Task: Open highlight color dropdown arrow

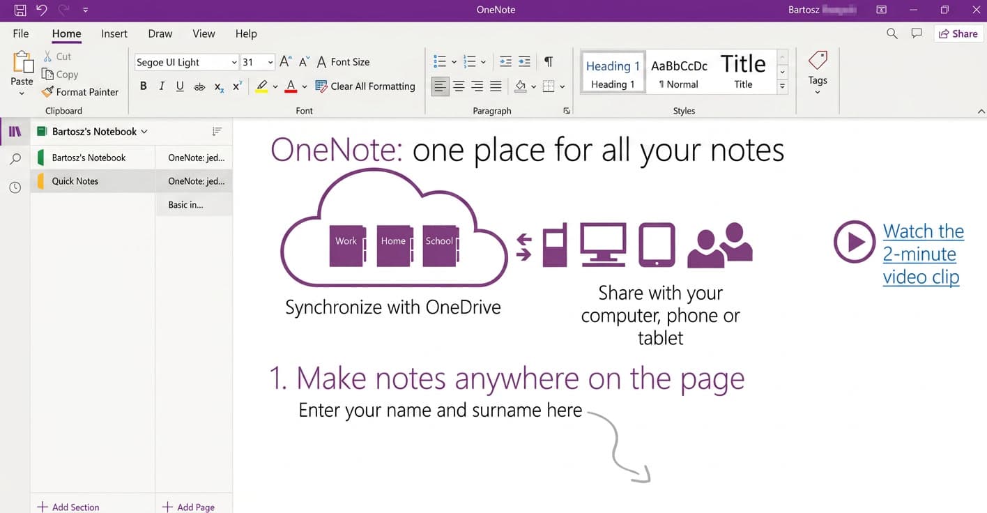Action: (x=275, y=87)
